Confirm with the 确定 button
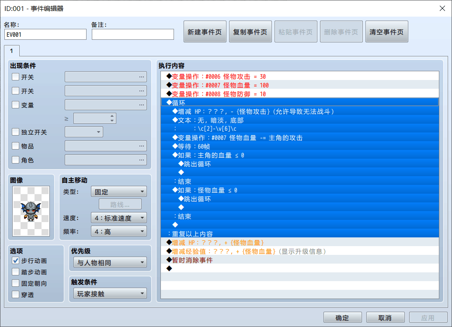This screenshot has height=327, width=452. pos(342,317)
